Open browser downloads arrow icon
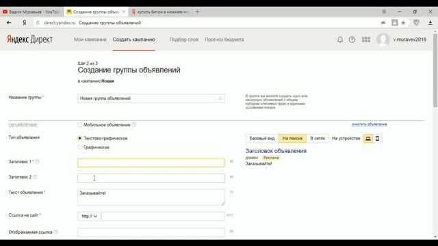The image size is (438, 246). (430, 23)
